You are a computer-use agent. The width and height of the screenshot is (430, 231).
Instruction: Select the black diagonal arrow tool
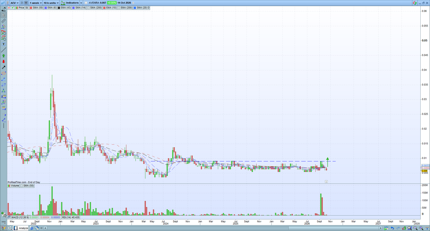4,67
